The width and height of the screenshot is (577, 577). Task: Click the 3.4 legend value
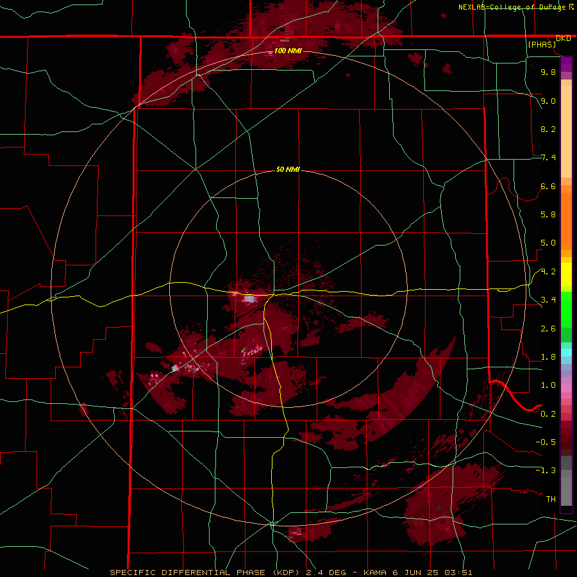tap(548, 300)
